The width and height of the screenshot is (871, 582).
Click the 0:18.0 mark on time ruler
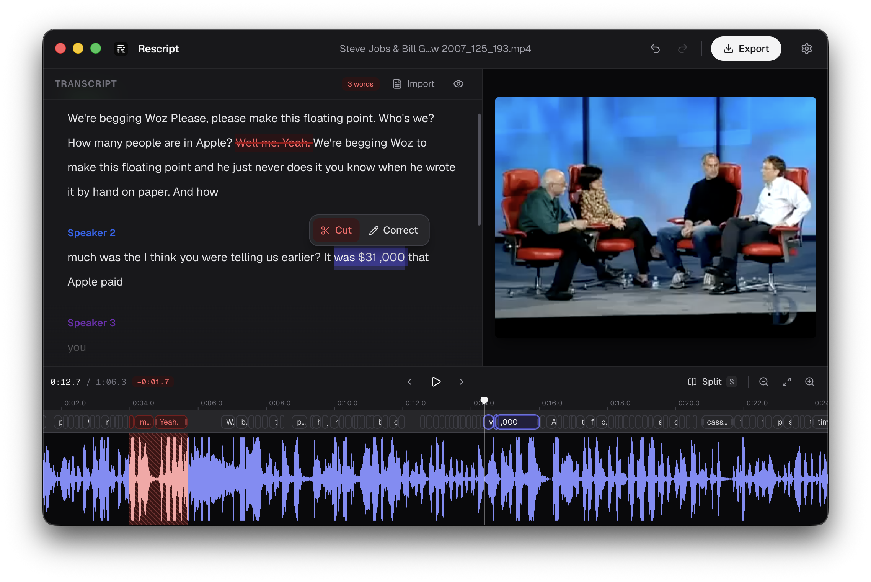tap(620, 403)
